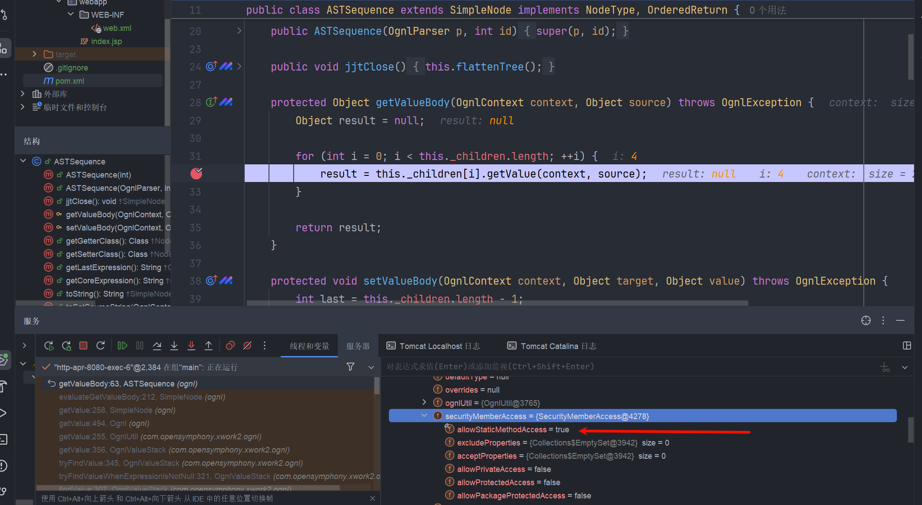This screenshot has height=505, width=922.
Task: Toggle Mute Breakpoints icon
Action: tap(247, 346)
